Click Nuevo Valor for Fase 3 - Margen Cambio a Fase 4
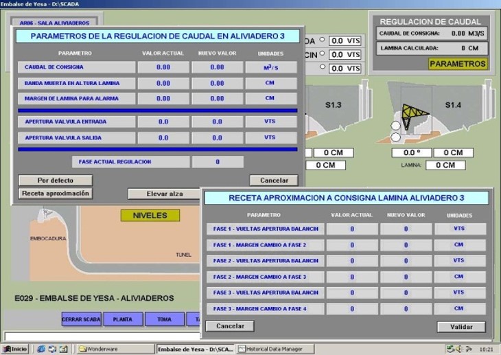The image size is (501, 355). tap(406, 309)
